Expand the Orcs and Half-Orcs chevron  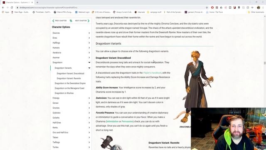(89, 132)
